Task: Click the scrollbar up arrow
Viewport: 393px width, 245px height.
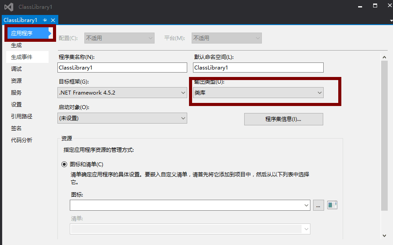Action: [384, 57]
